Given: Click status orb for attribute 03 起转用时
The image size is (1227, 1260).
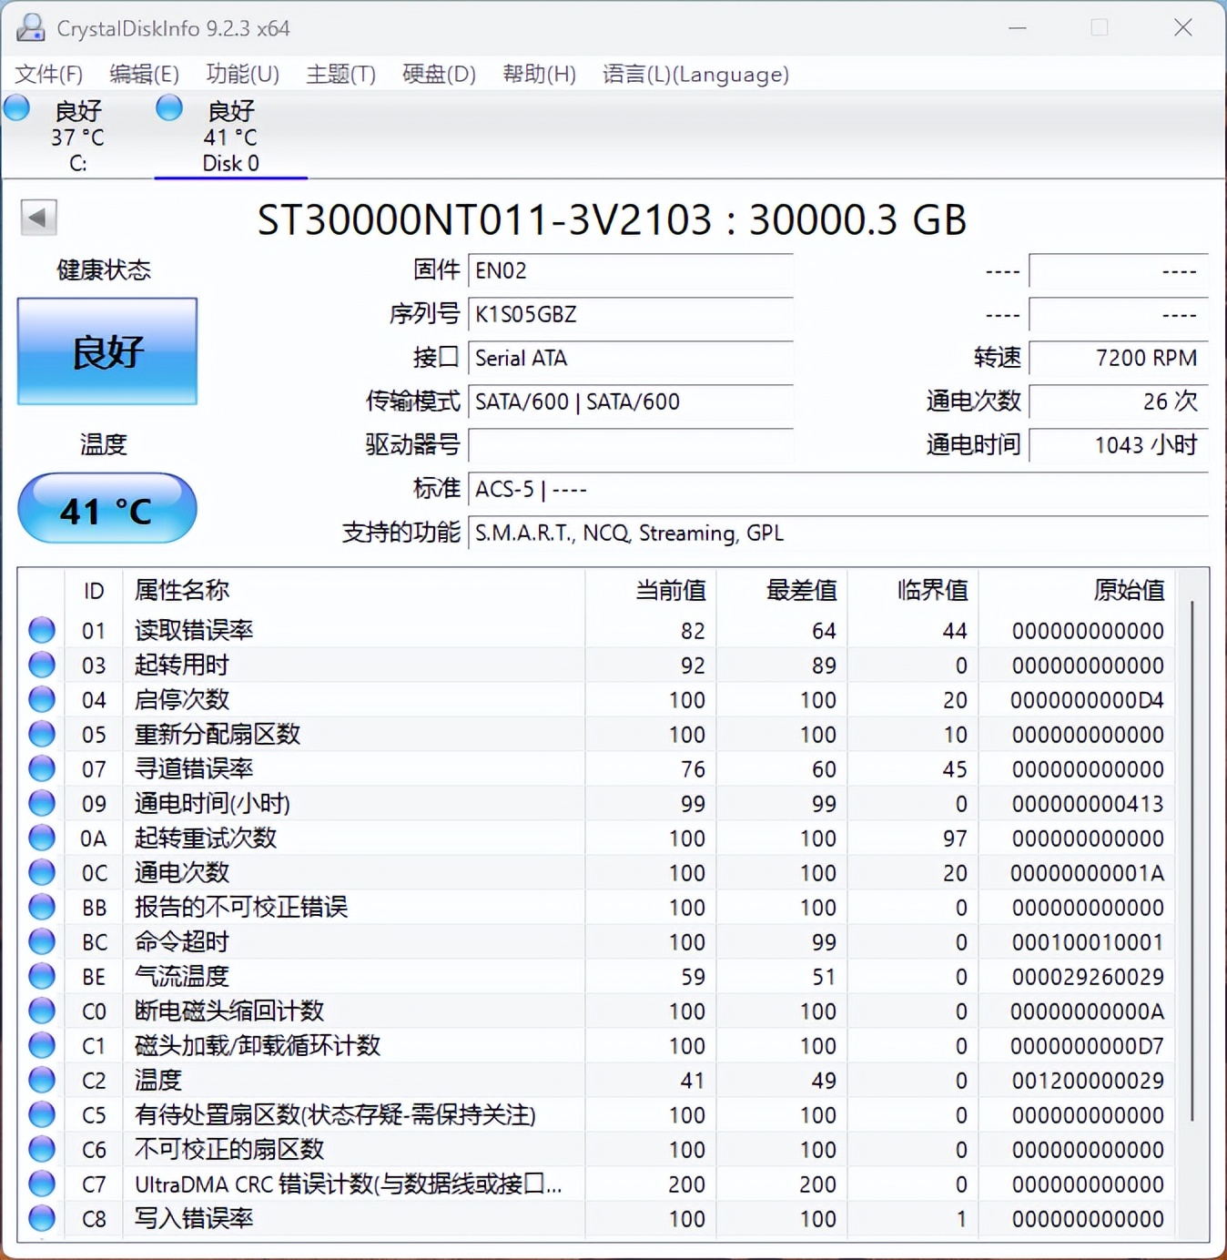Looking at the screenshot, I should (42, 665).
